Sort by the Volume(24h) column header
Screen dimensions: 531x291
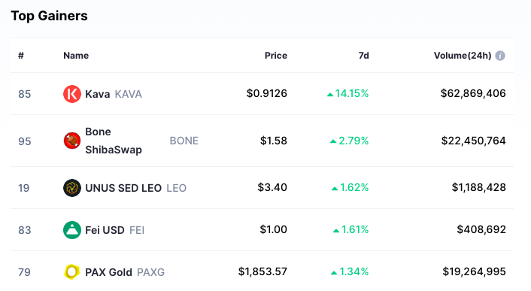point(463,56)
